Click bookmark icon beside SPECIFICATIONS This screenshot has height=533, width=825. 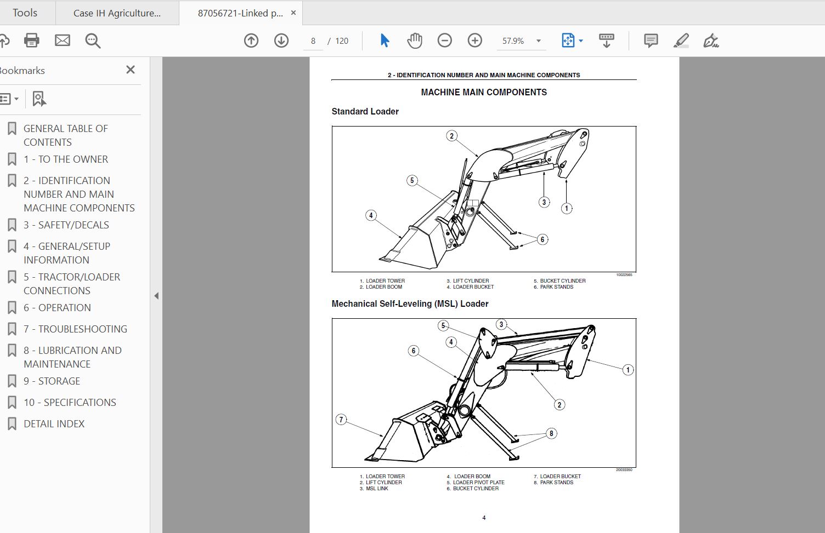click(x=12, y=403)
